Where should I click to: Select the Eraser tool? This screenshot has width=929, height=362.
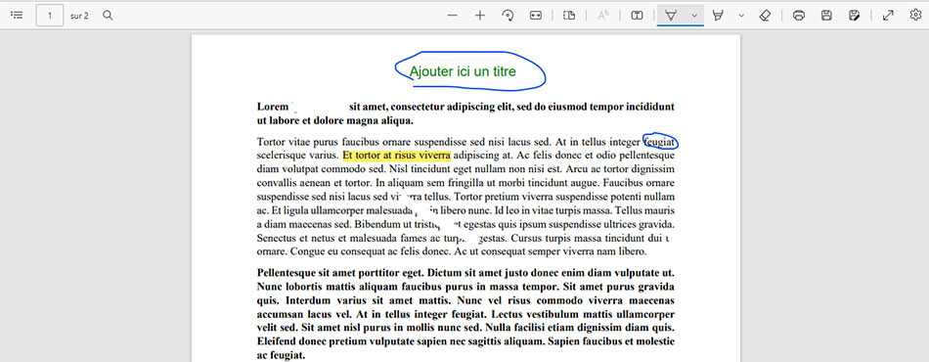[765, 16]
